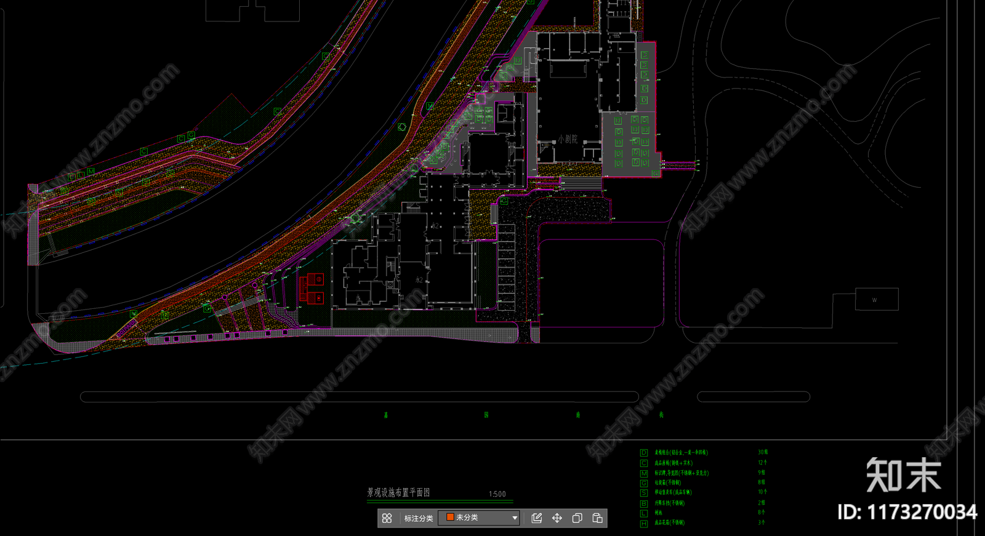Click the B symbol in the legend
The width and height of the screenshot is (985, 536).
coord(644,503)
